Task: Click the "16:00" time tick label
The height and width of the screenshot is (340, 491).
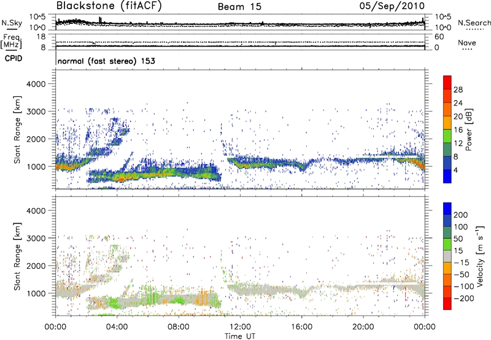Action: point(301,327)
